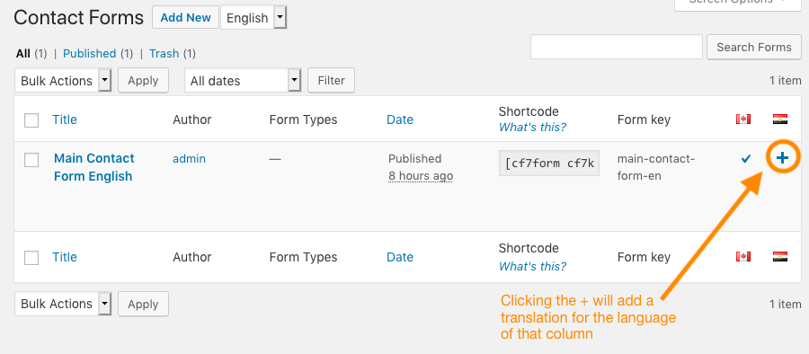Click What's this? link in footer

tap(532, 266)
